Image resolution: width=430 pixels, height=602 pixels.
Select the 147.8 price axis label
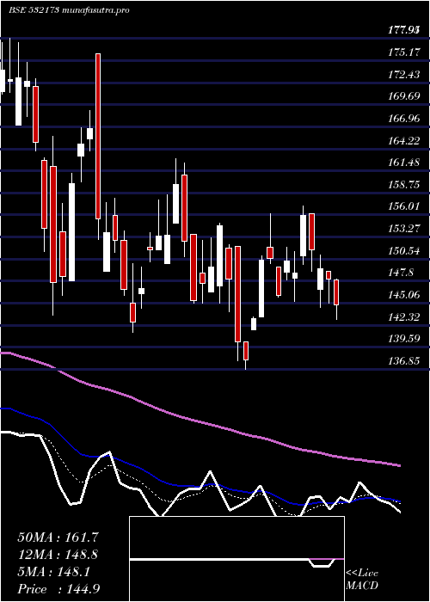401,273
